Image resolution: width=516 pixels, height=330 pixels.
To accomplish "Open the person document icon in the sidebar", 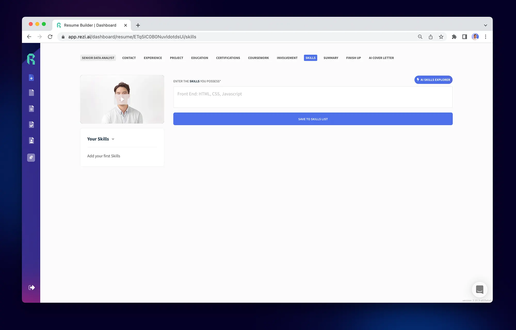I will pyautogui.click(x=31, y=141).
